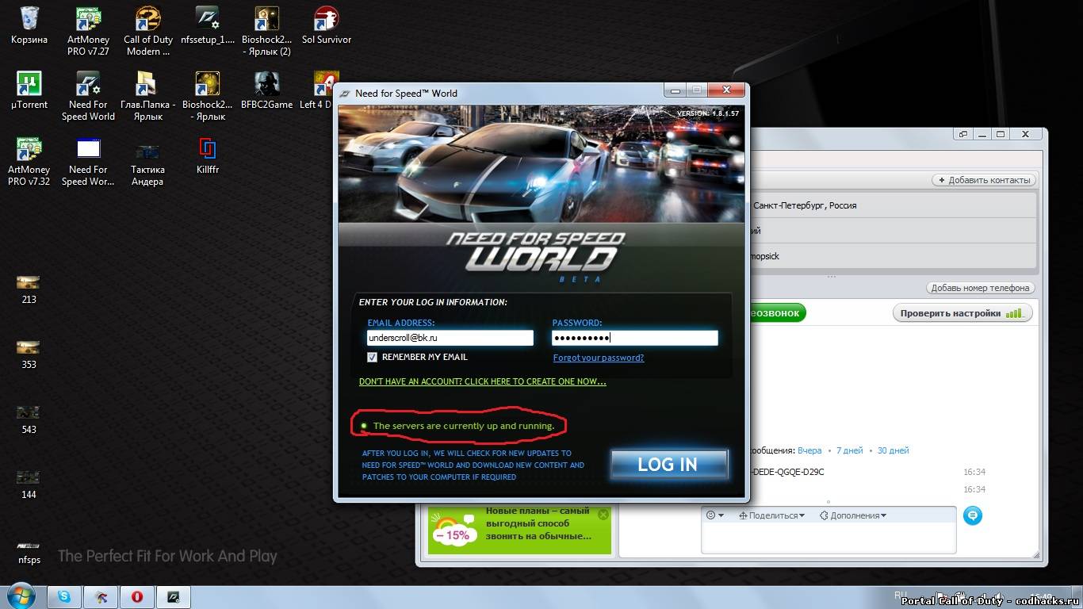1083x609 pixels.
Task: Select the nfssetup_1 installer icon
Action: pyautogui.click(x=208, y=25)
